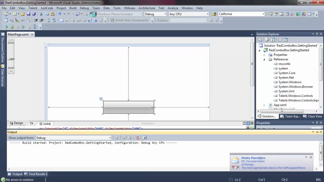This screenshot has height=182, width=324.
Task: Switch to horizontal split view
Action: coord(248,123)
